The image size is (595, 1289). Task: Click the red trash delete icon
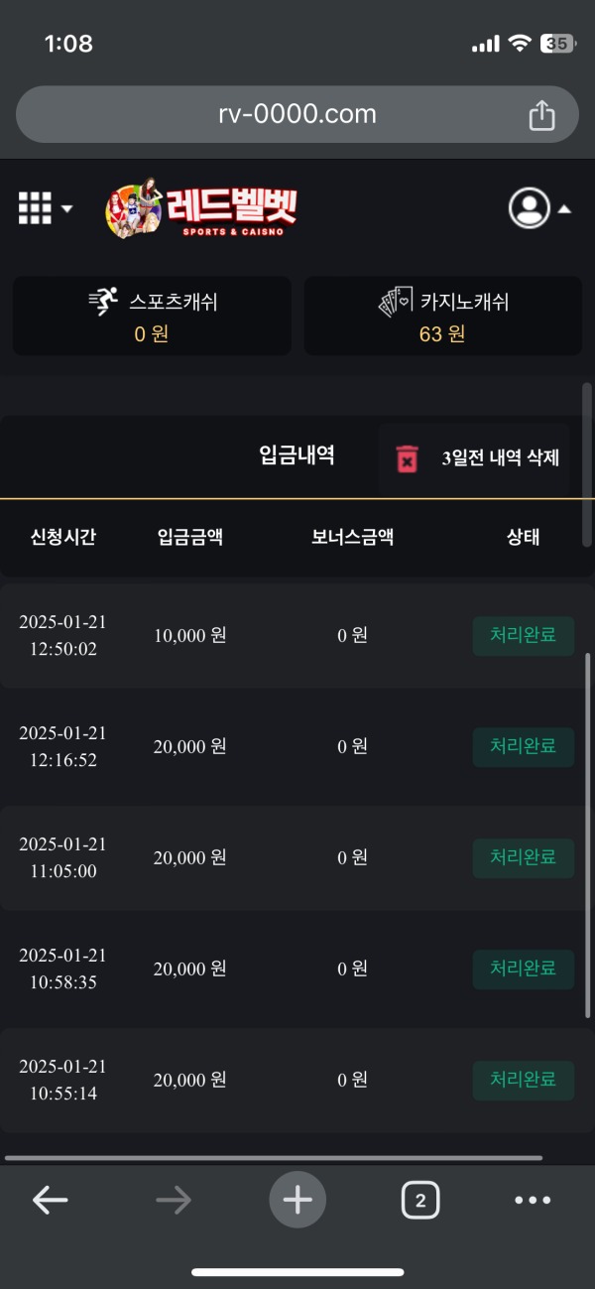(407, 456)
